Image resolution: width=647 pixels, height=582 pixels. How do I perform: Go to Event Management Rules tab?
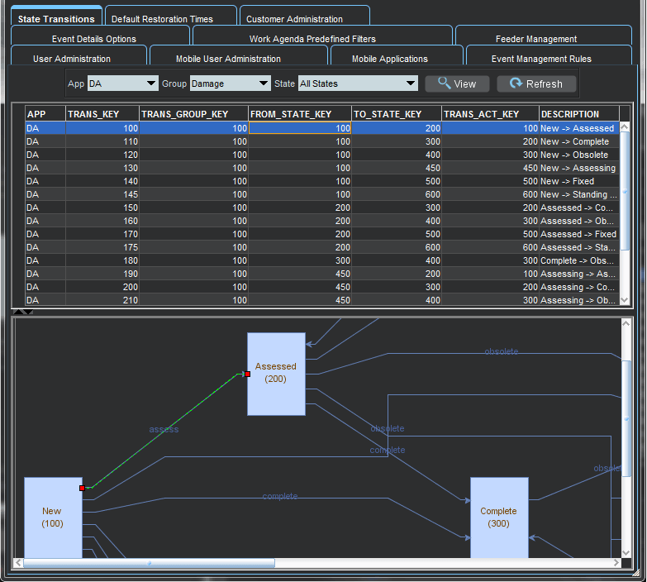(541, 59)
